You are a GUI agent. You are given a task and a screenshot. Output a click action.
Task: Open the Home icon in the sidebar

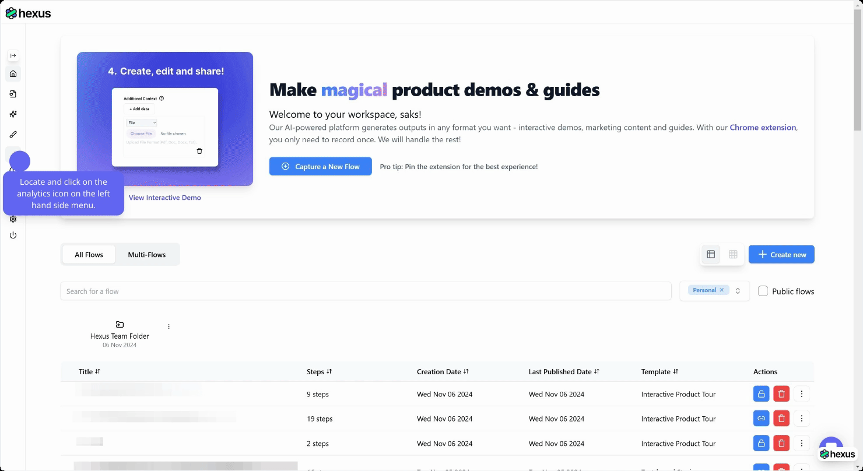13,73
